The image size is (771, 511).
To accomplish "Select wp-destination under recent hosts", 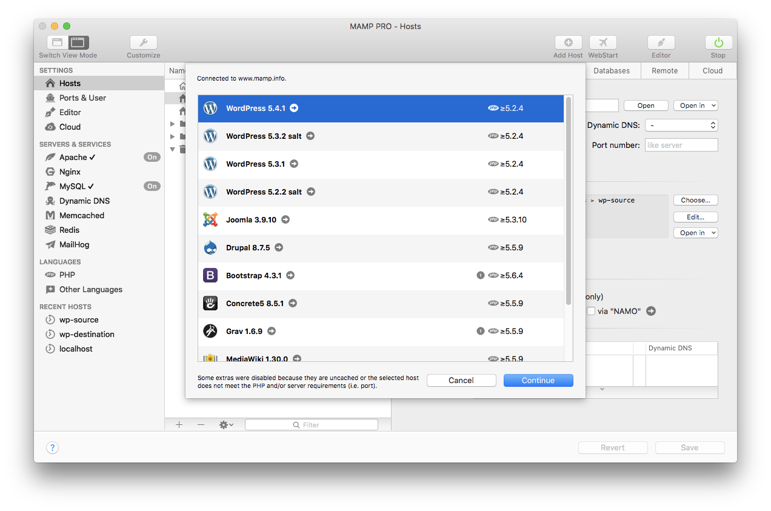I will pyautogui.click(x=99, y=335).
